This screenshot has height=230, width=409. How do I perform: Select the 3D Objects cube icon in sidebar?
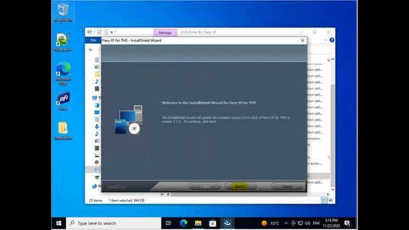click(x=96, y=105)
